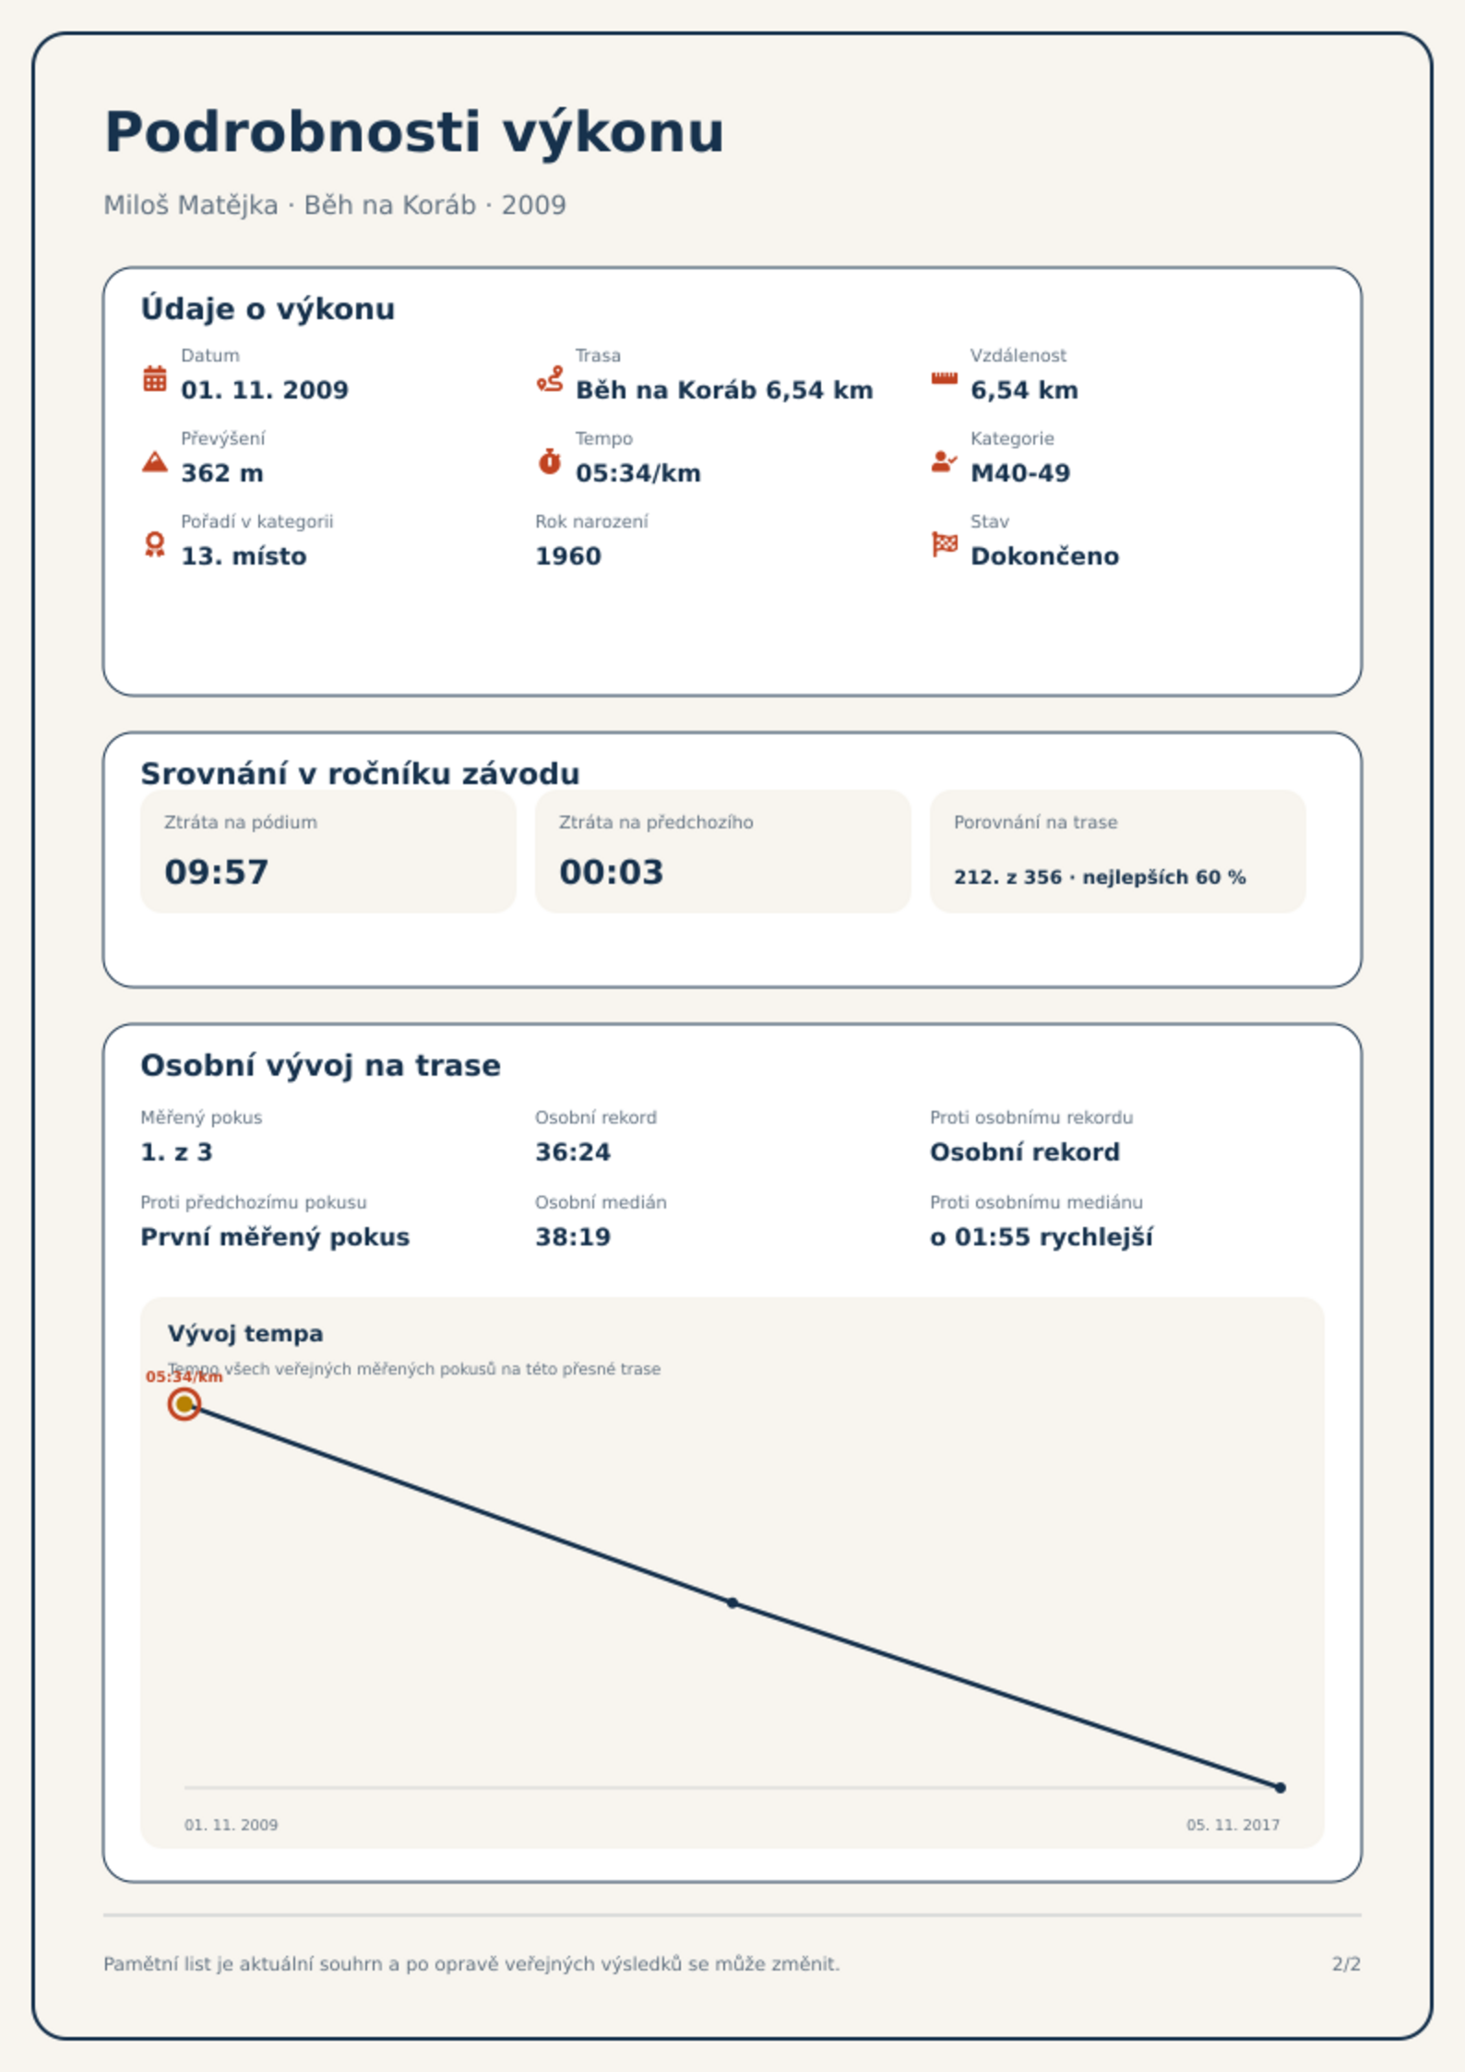This screenshot has width=1465, height=2072.
Task: Click the highlighted 05:34/km chart point
Action: click(185, 1404)
